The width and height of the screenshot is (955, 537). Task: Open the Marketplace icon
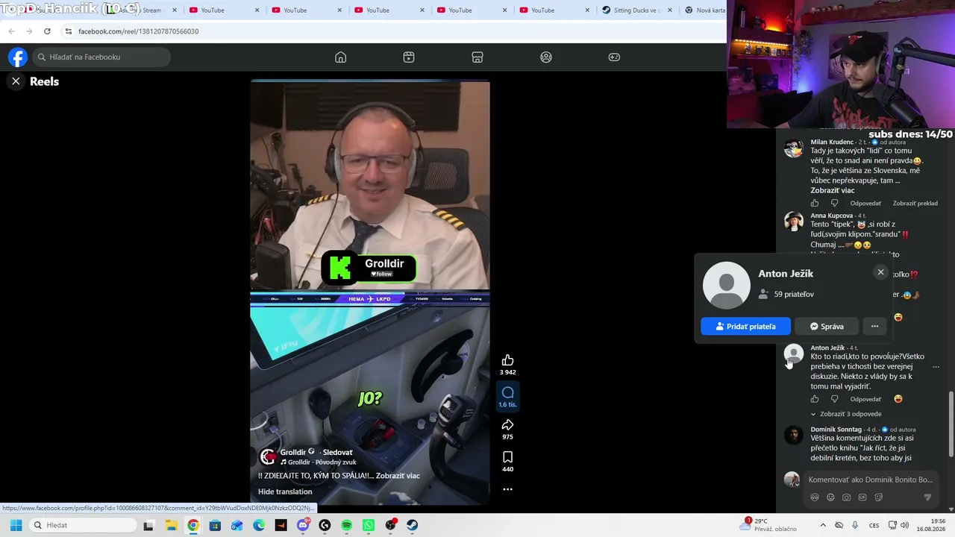click(477, 57)
